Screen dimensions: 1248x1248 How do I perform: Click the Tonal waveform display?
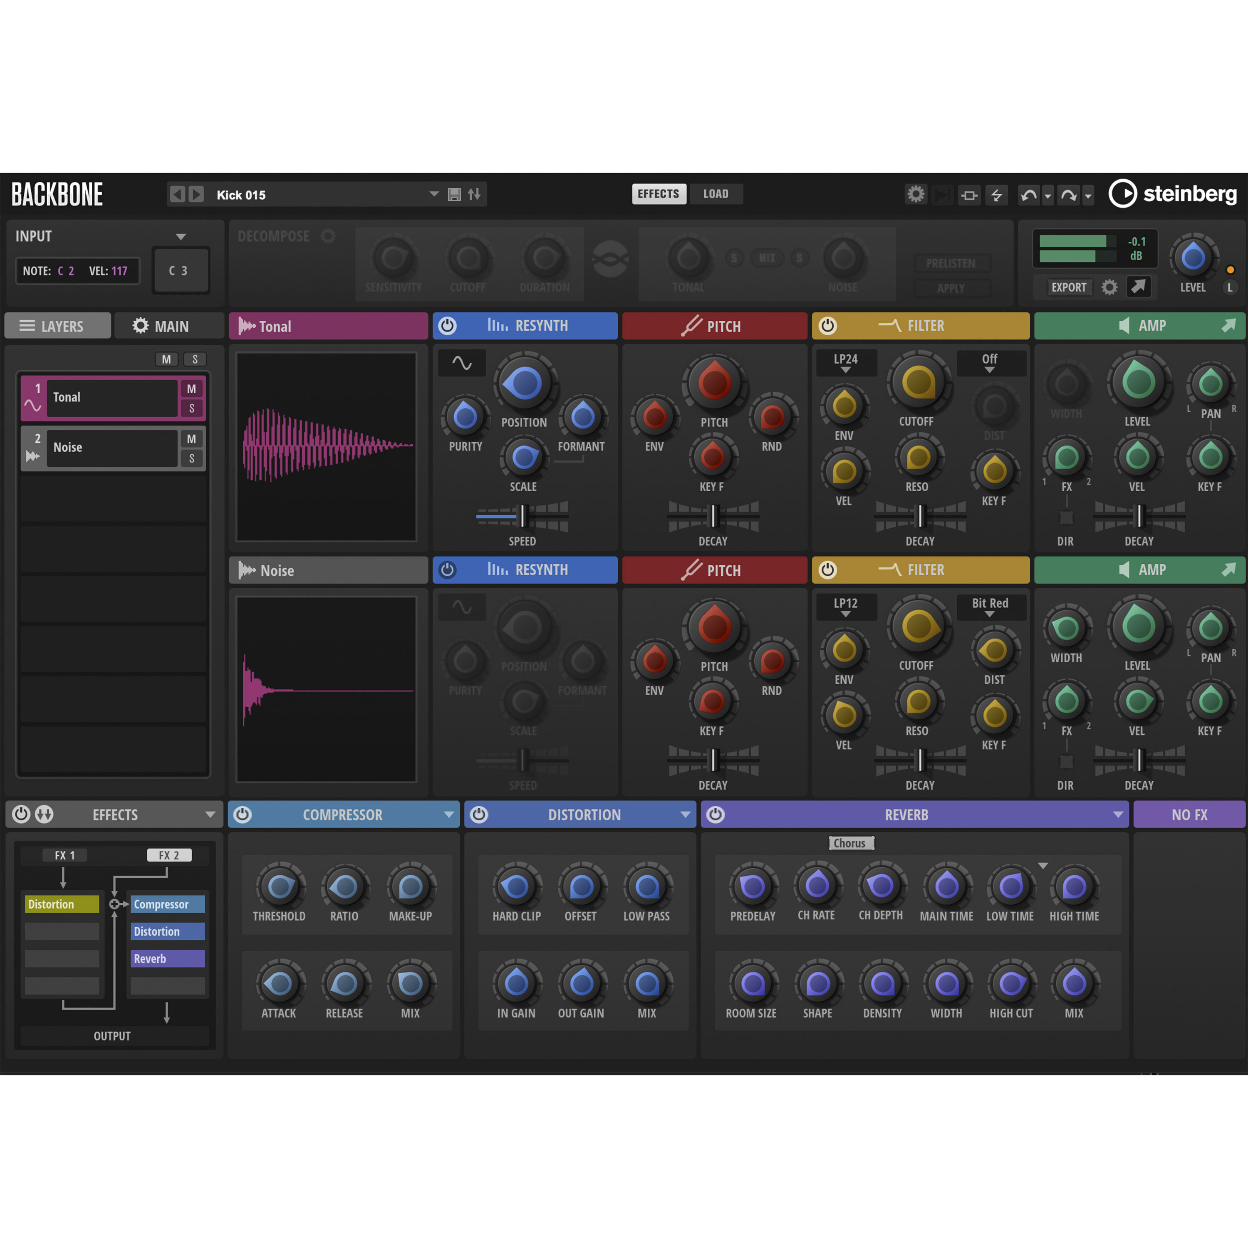pyautogui.click(x=326, y=446)
